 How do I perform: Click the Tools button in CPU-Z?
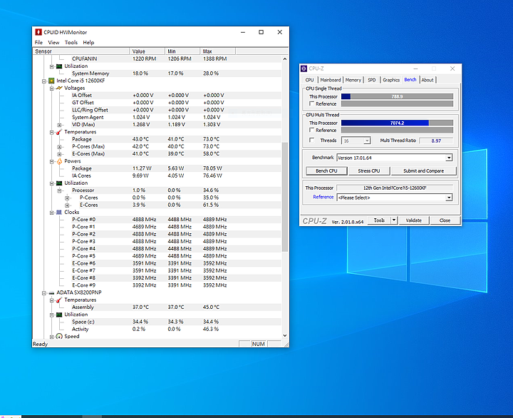[379, 220]
